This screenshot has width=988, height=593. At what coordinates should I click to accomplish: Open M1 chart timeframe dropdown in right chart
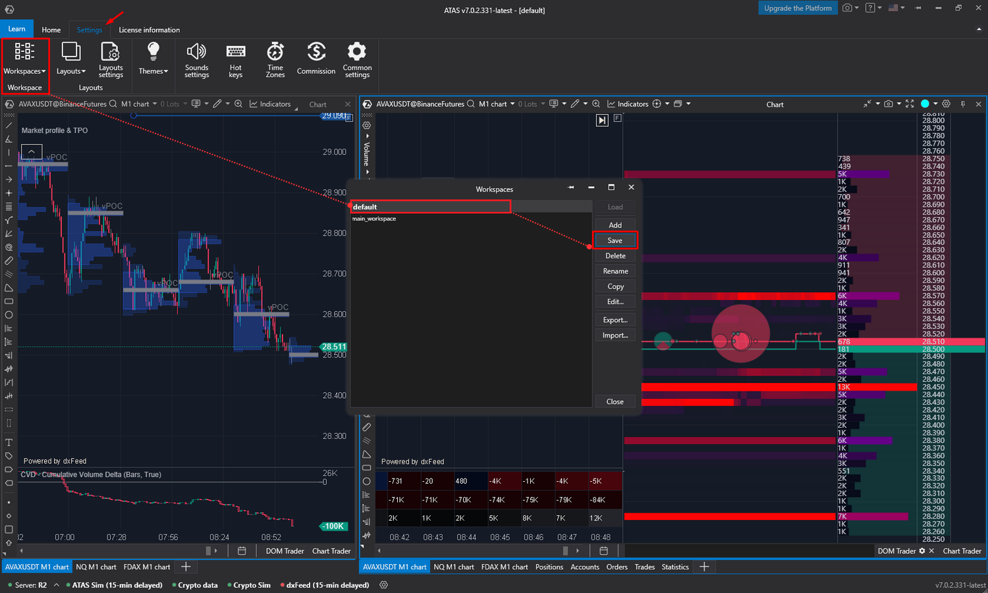tap(497, 104)
